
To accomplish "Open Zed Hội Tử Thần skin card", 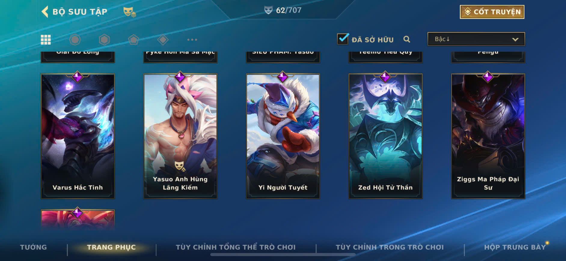I will coord(385,136).
